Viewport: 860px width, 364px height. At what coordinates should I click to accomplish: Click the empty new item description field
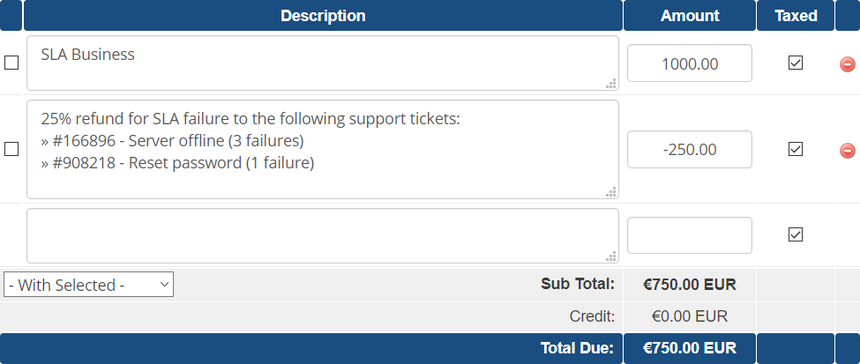tap(323, 235)
